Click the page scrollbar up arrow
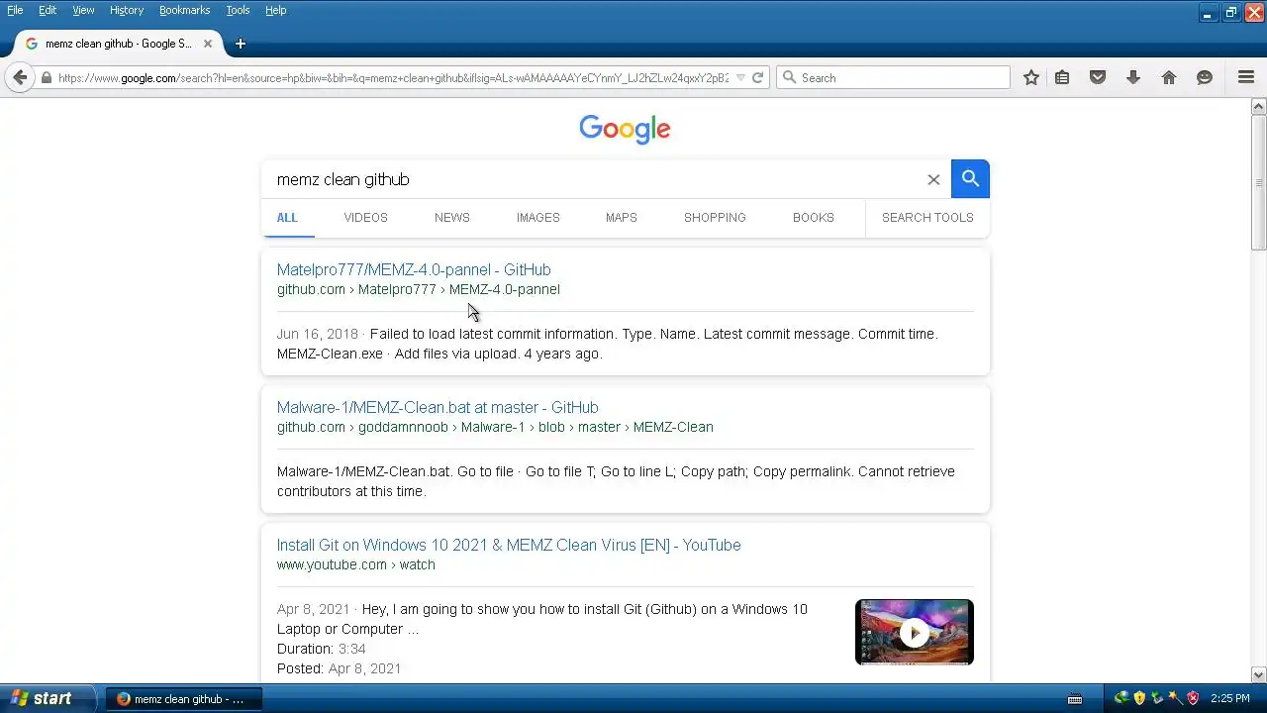The width and height of the screenshot is (1267, 713). [x=1259, y=106]
